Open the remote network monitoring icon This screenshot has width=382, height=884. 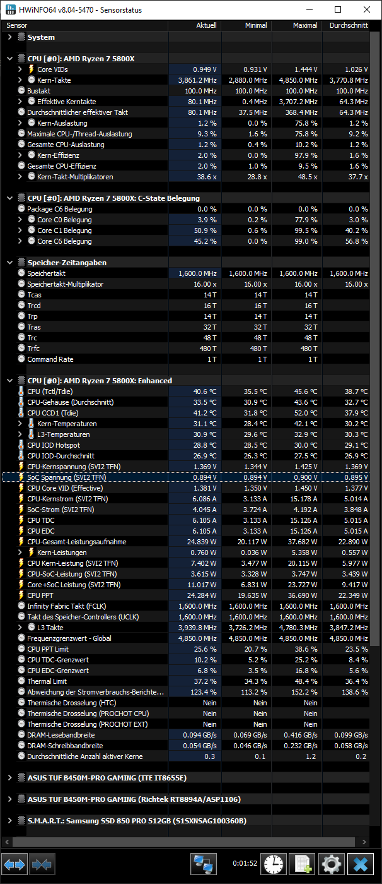[204, 864]
